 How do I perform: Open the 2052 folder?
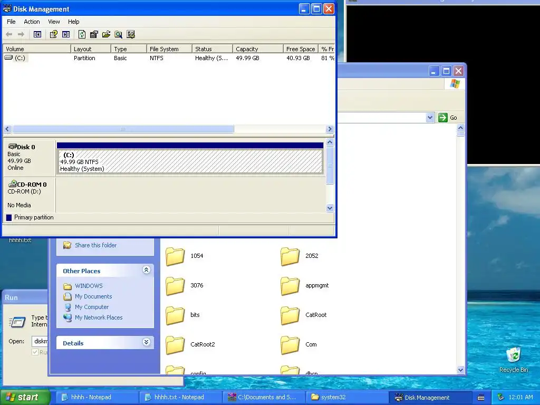click(x=290, y=256)
